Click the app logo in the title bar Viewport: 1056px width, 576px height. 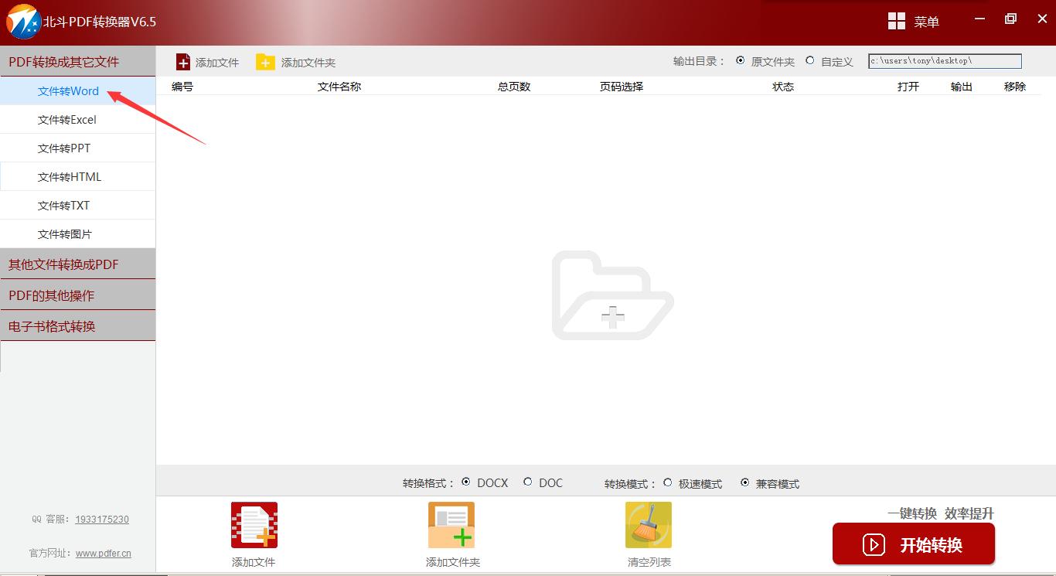click(x=19, y=19)
